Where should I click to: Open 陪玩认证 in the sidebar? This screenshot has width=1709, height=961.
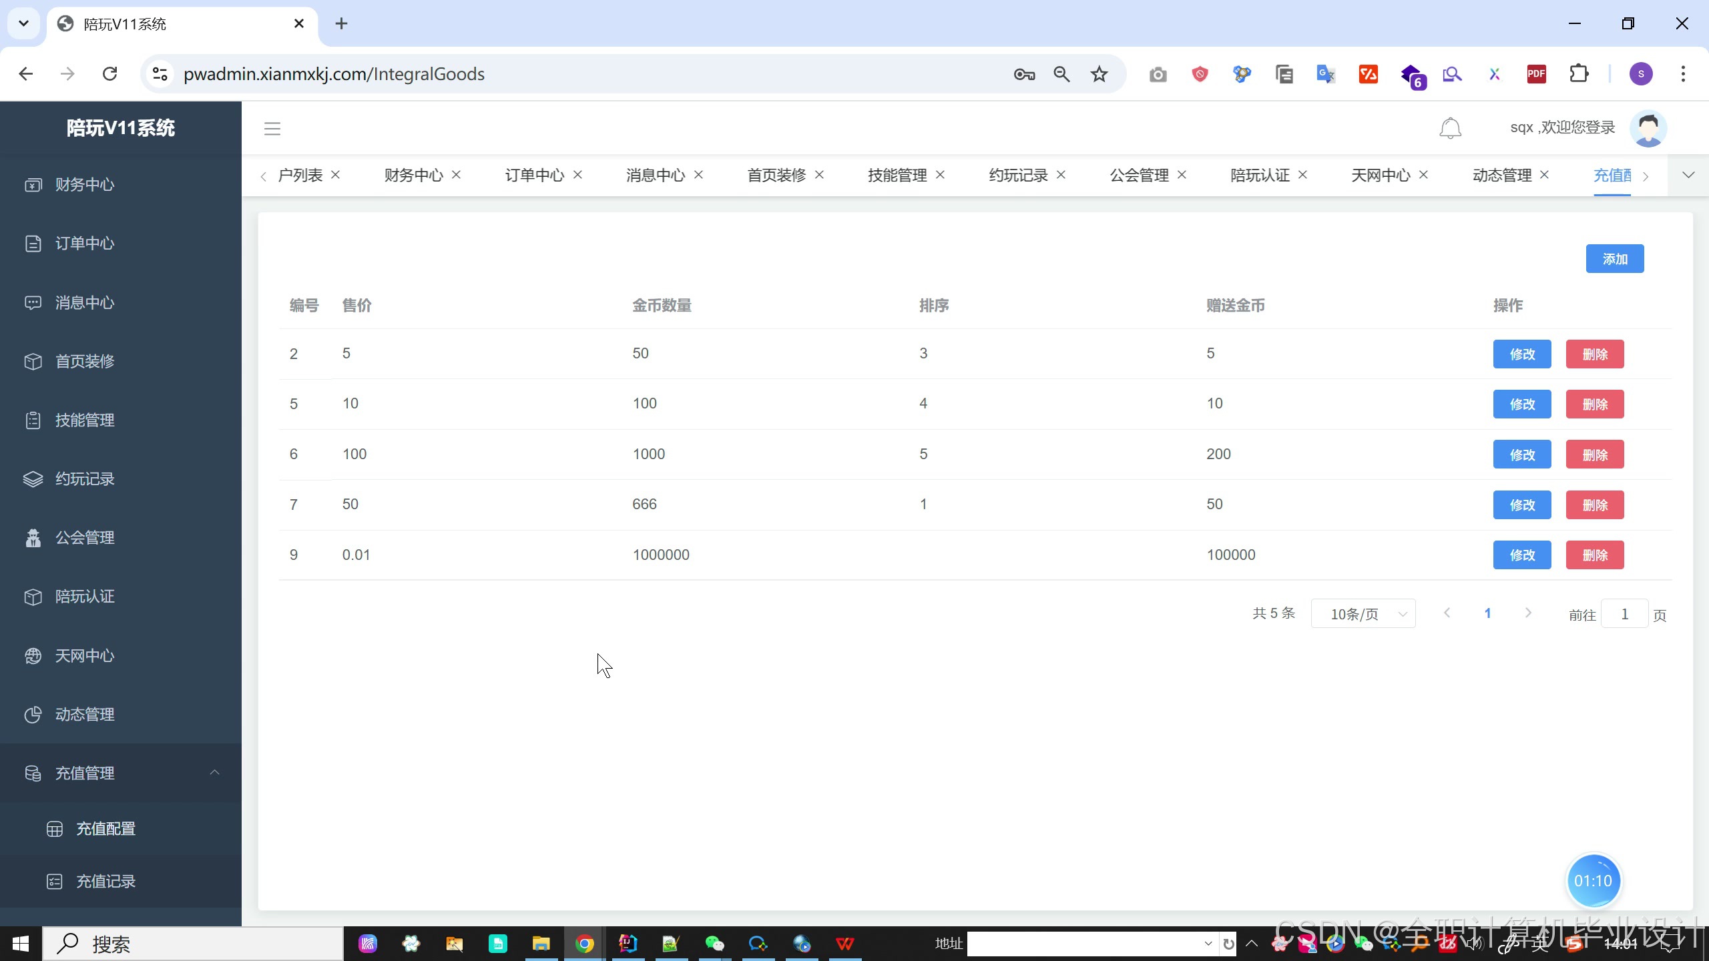coord(121,596)
